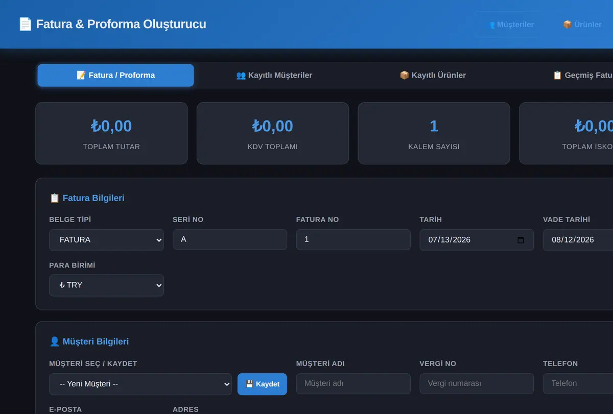The image size is (613, 414).
Task: Switch to Kayıtlı Ürünler tab
Action: coord(432,75)
